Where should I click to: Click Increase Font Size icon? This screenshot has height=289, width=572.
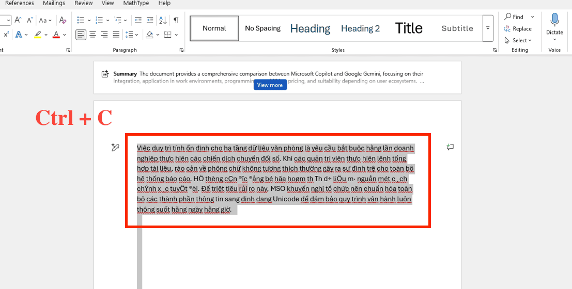[x=18, y=20]
